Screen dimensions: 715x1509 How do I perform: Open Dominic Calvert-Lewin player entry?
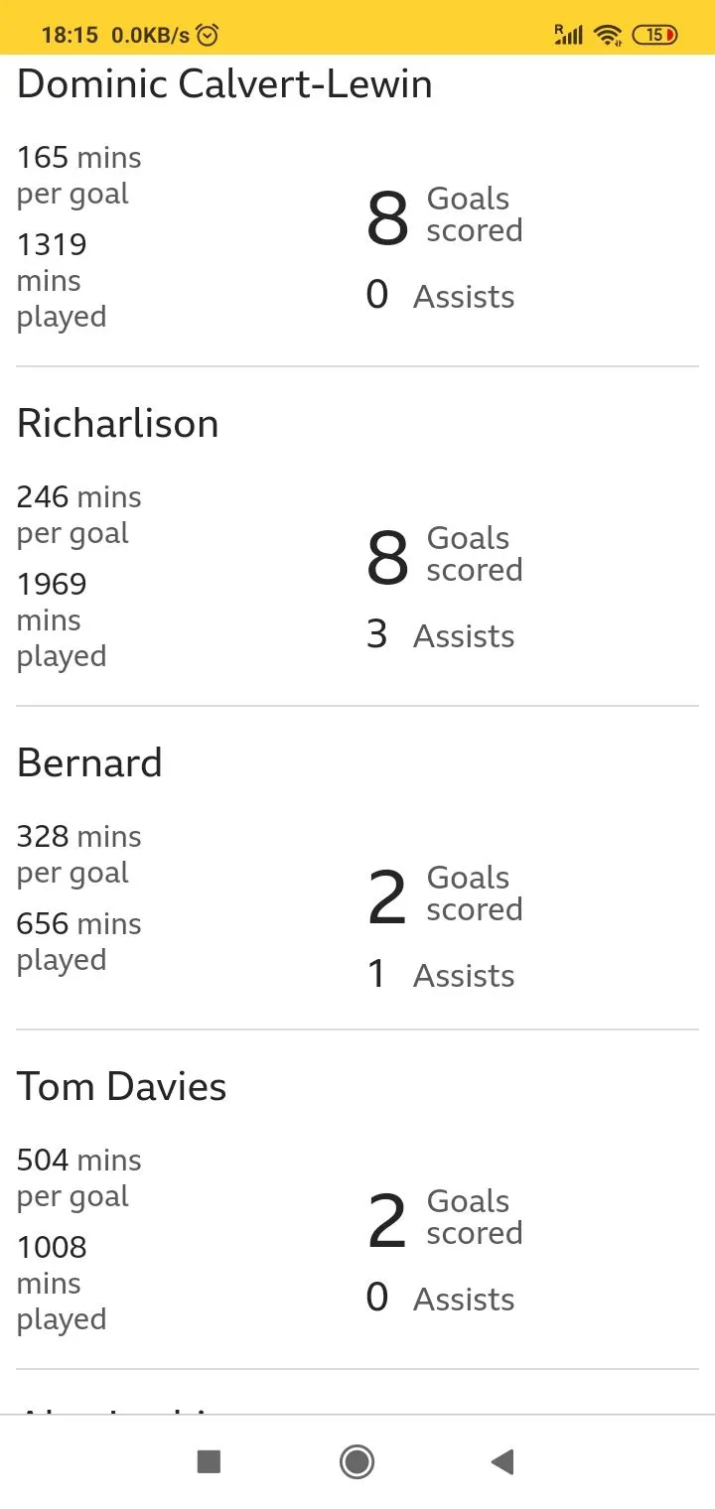click(224, 83)
